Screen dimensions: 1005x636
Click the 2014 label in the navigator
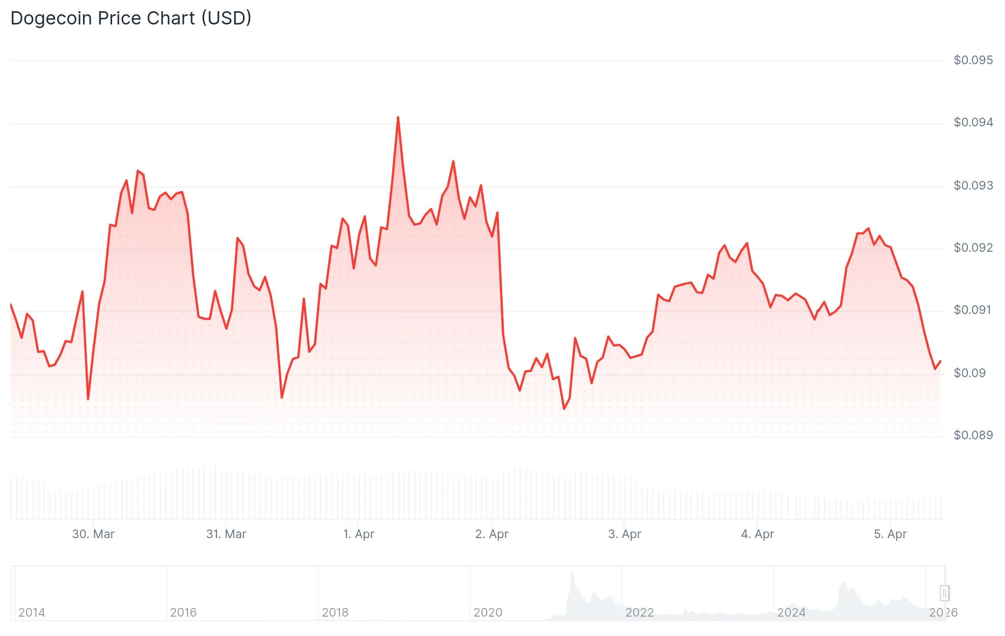click(32, 612)
